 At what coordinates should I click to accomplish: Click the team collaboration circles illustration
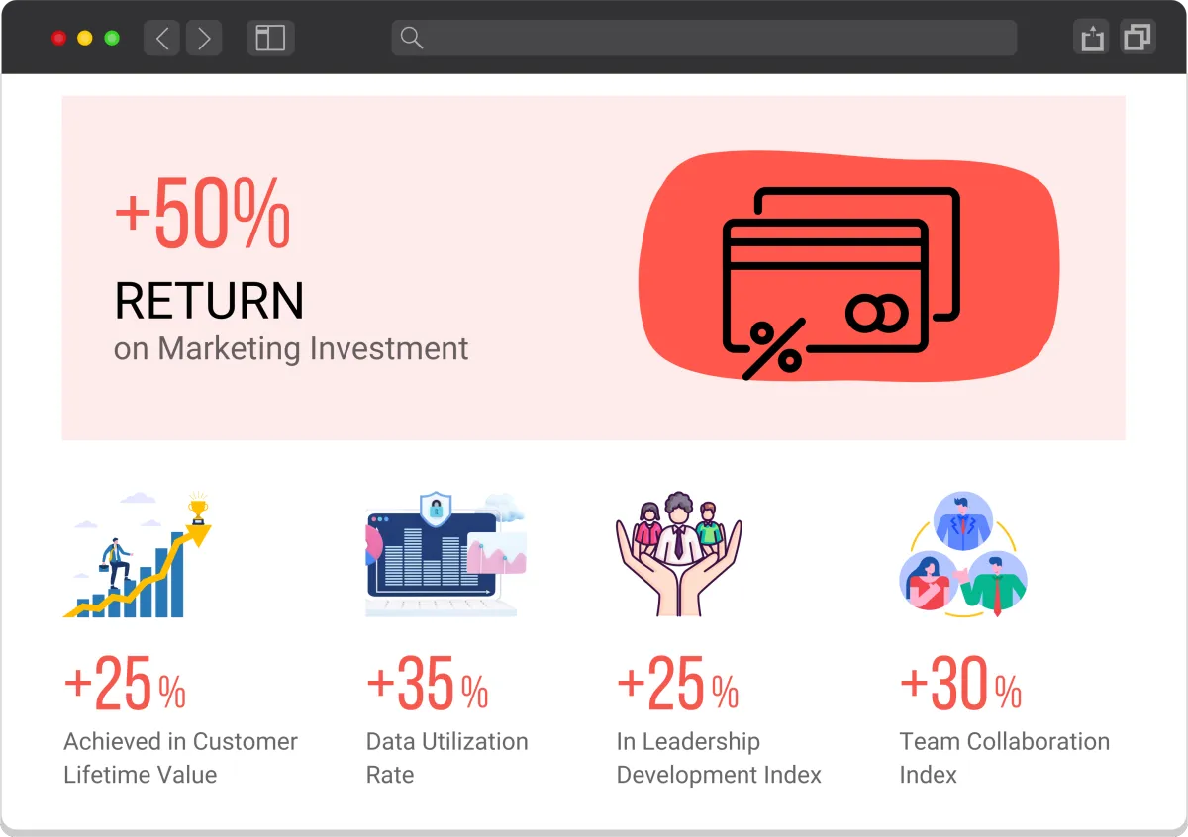[x=963, y=554]
